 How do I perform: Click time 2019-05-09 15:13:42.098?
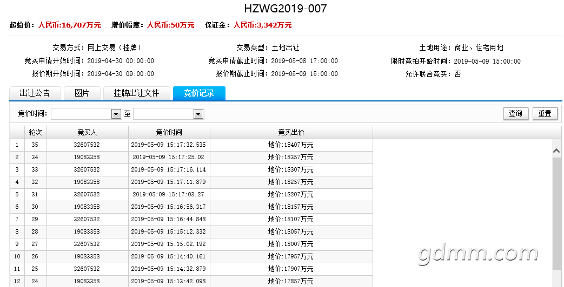coord(168,281)
